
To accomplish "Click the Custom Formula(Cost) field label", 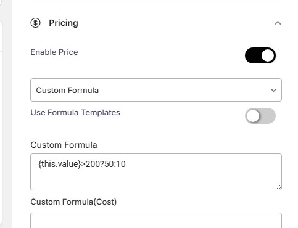I will coord(73,202).
